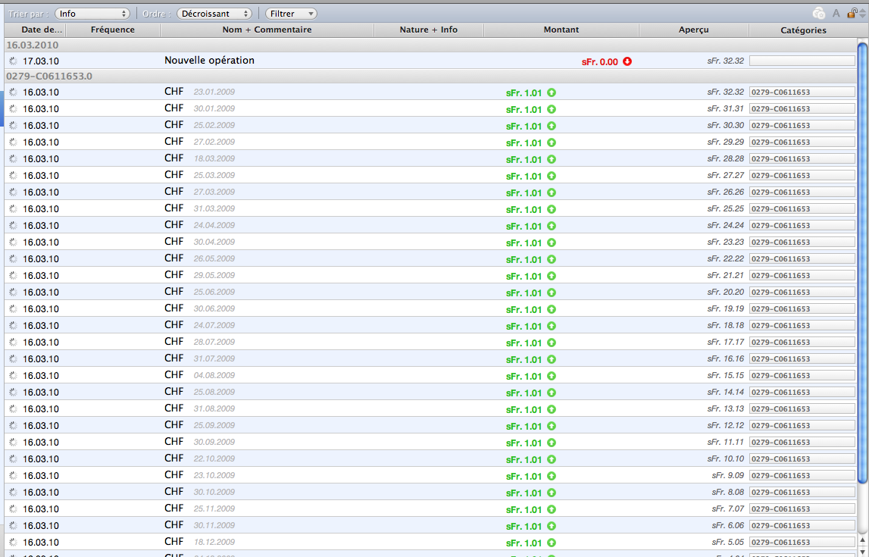Click status spinner on 30.01.2009 row
Image resolution: width=869 pixels, height=557 pixels.
pos(13,109)
